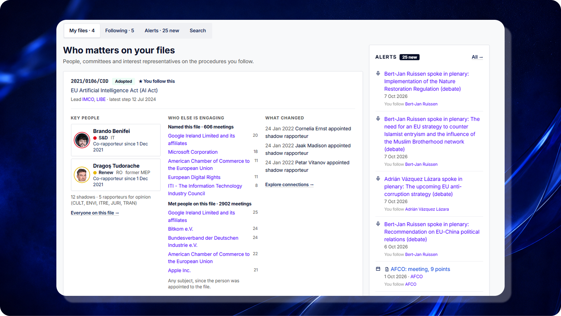Switch to the My files tab

(82, 31)
